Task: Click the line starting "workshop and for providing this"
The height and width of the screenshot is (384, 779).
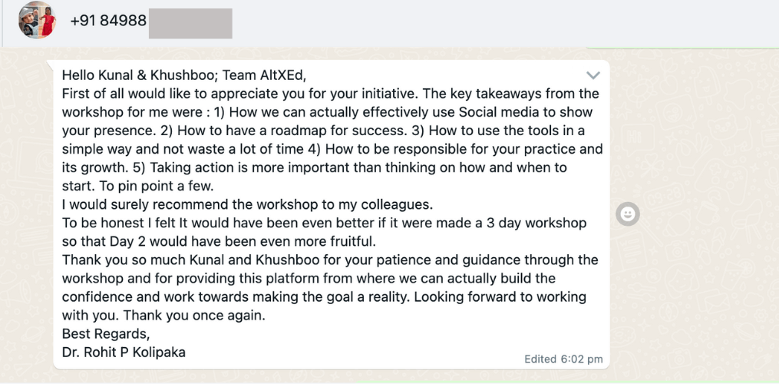Action: 309,278
